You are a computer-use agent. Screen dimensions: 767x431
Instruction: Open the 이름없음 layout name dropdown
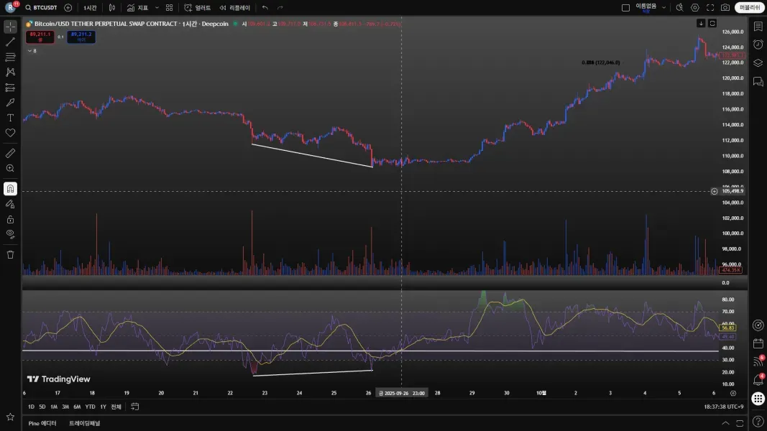tap(663, 8)
